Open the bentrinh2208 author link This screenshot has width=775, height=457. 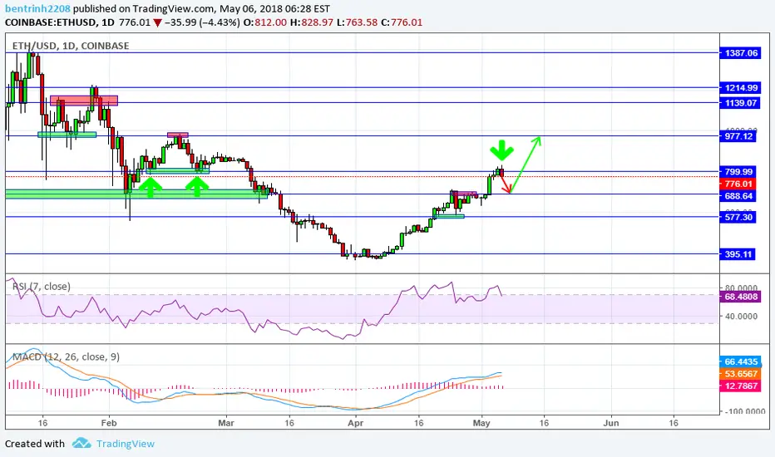37,8
